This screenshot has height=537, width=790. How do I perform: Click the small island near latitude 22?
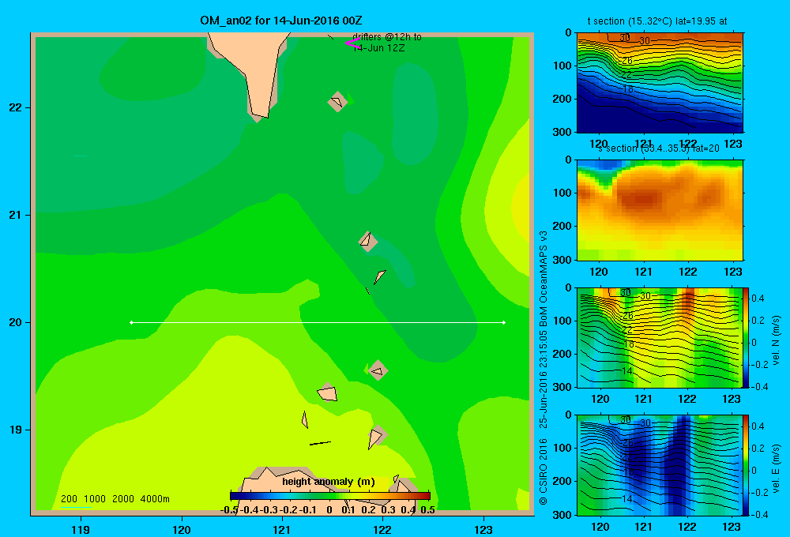337,101
